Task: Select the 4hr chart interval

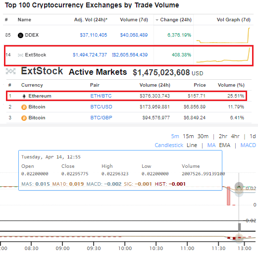Action: click(x=235, y=136)
